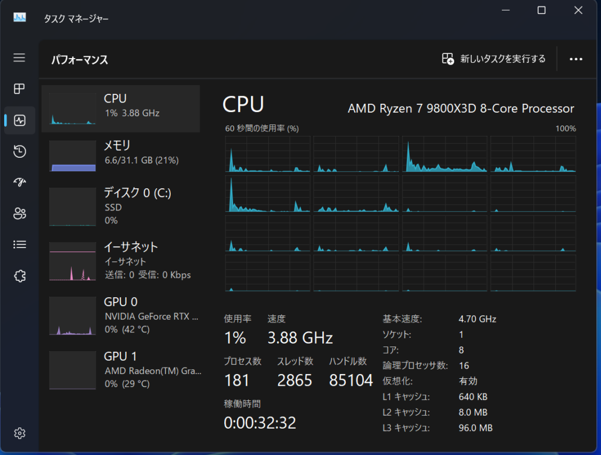Image resolution: width=601 pixels, height=455 pixels.
Task: Open the Services puzzle icon
Action: tap(19, 276)
